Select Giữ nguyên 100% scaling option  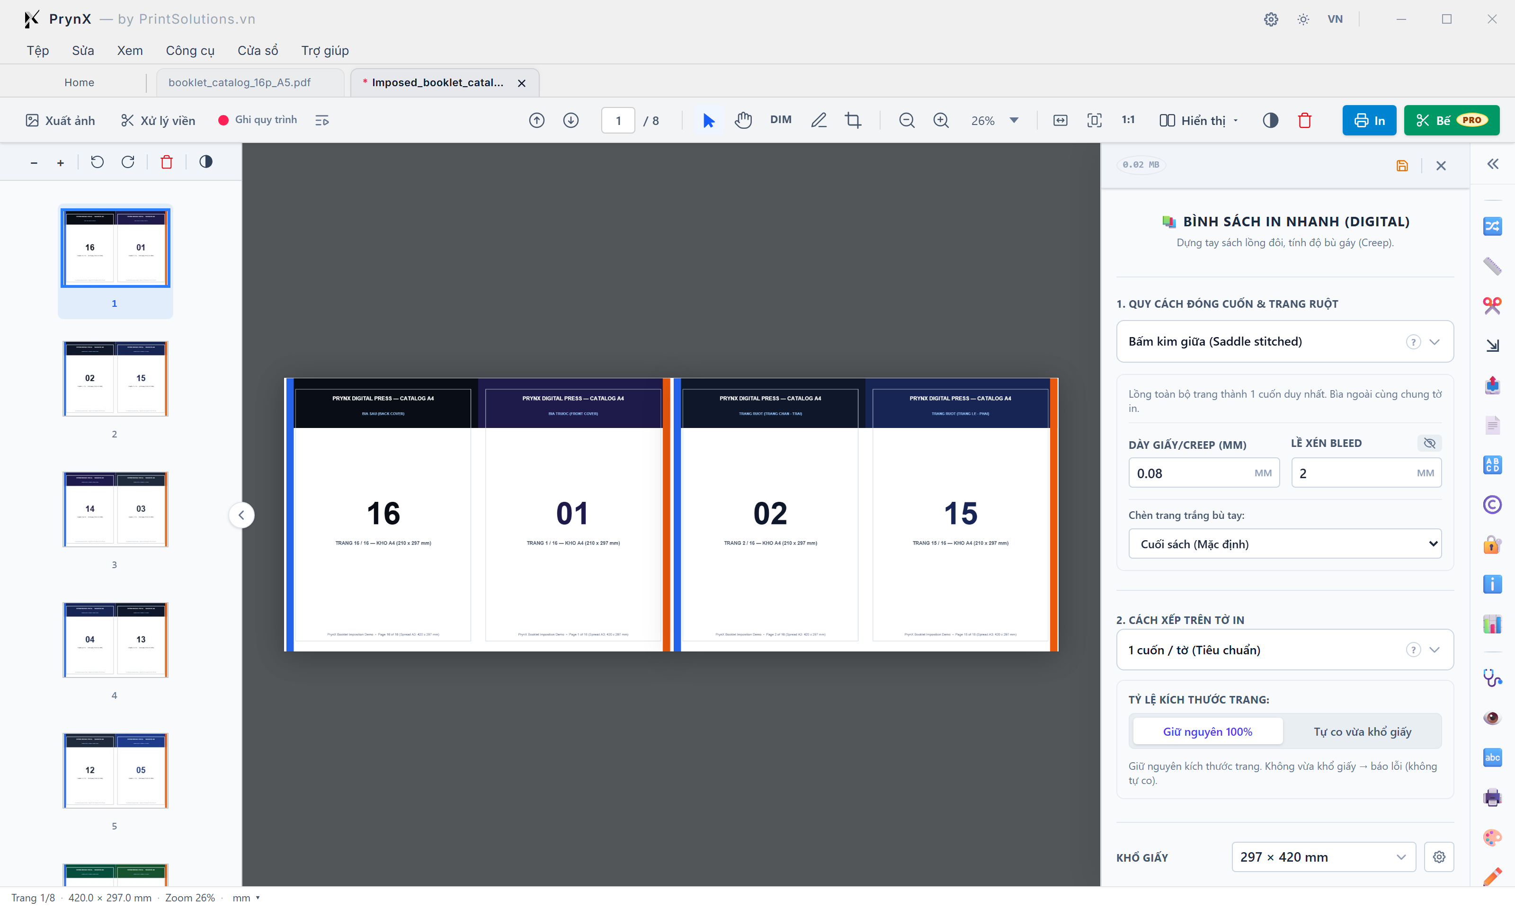click(x=1207, y=731)
